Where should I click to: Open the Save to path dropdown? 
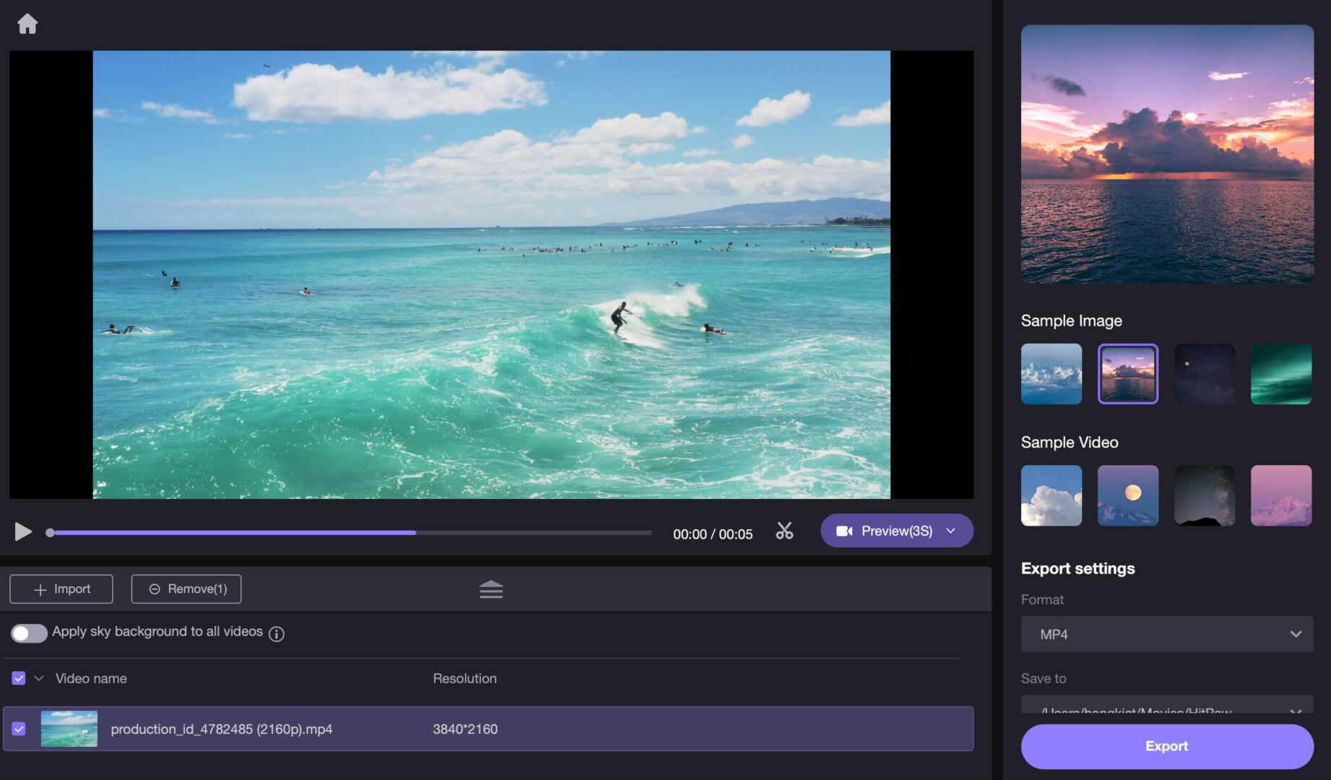coord(1167,705)
